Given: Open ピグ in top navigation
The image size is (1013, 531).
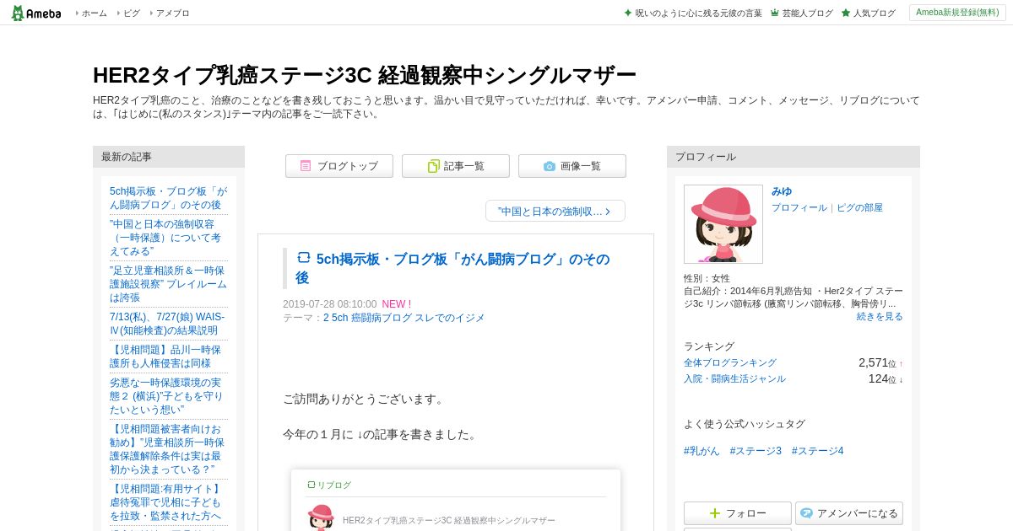Looking at the screenshot, I should (132, 13).
